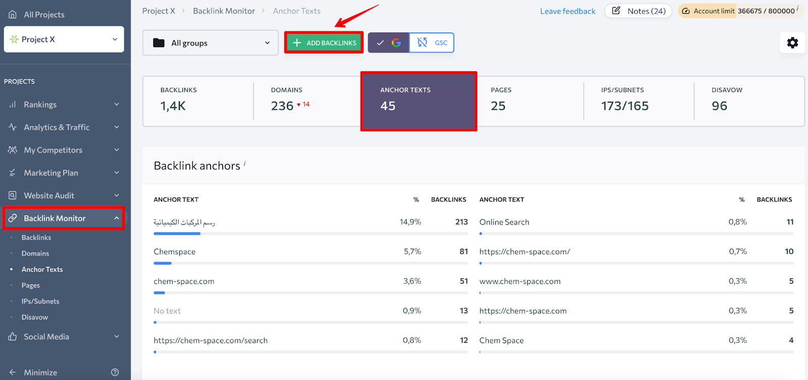
Task: Click the Minimize left arrow icon
Action: [x=13, y=372]
